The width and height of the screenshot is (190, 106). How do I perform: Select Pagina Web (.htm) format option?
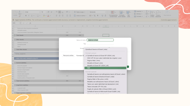[93, 61]
